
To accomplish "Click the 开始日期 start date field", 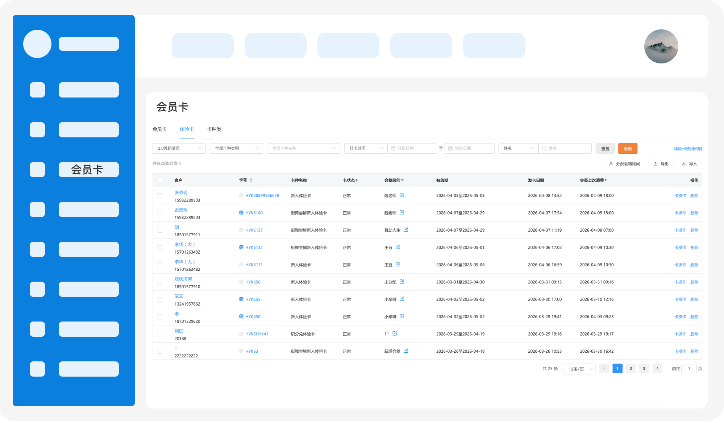I will (x=412, y=149).
